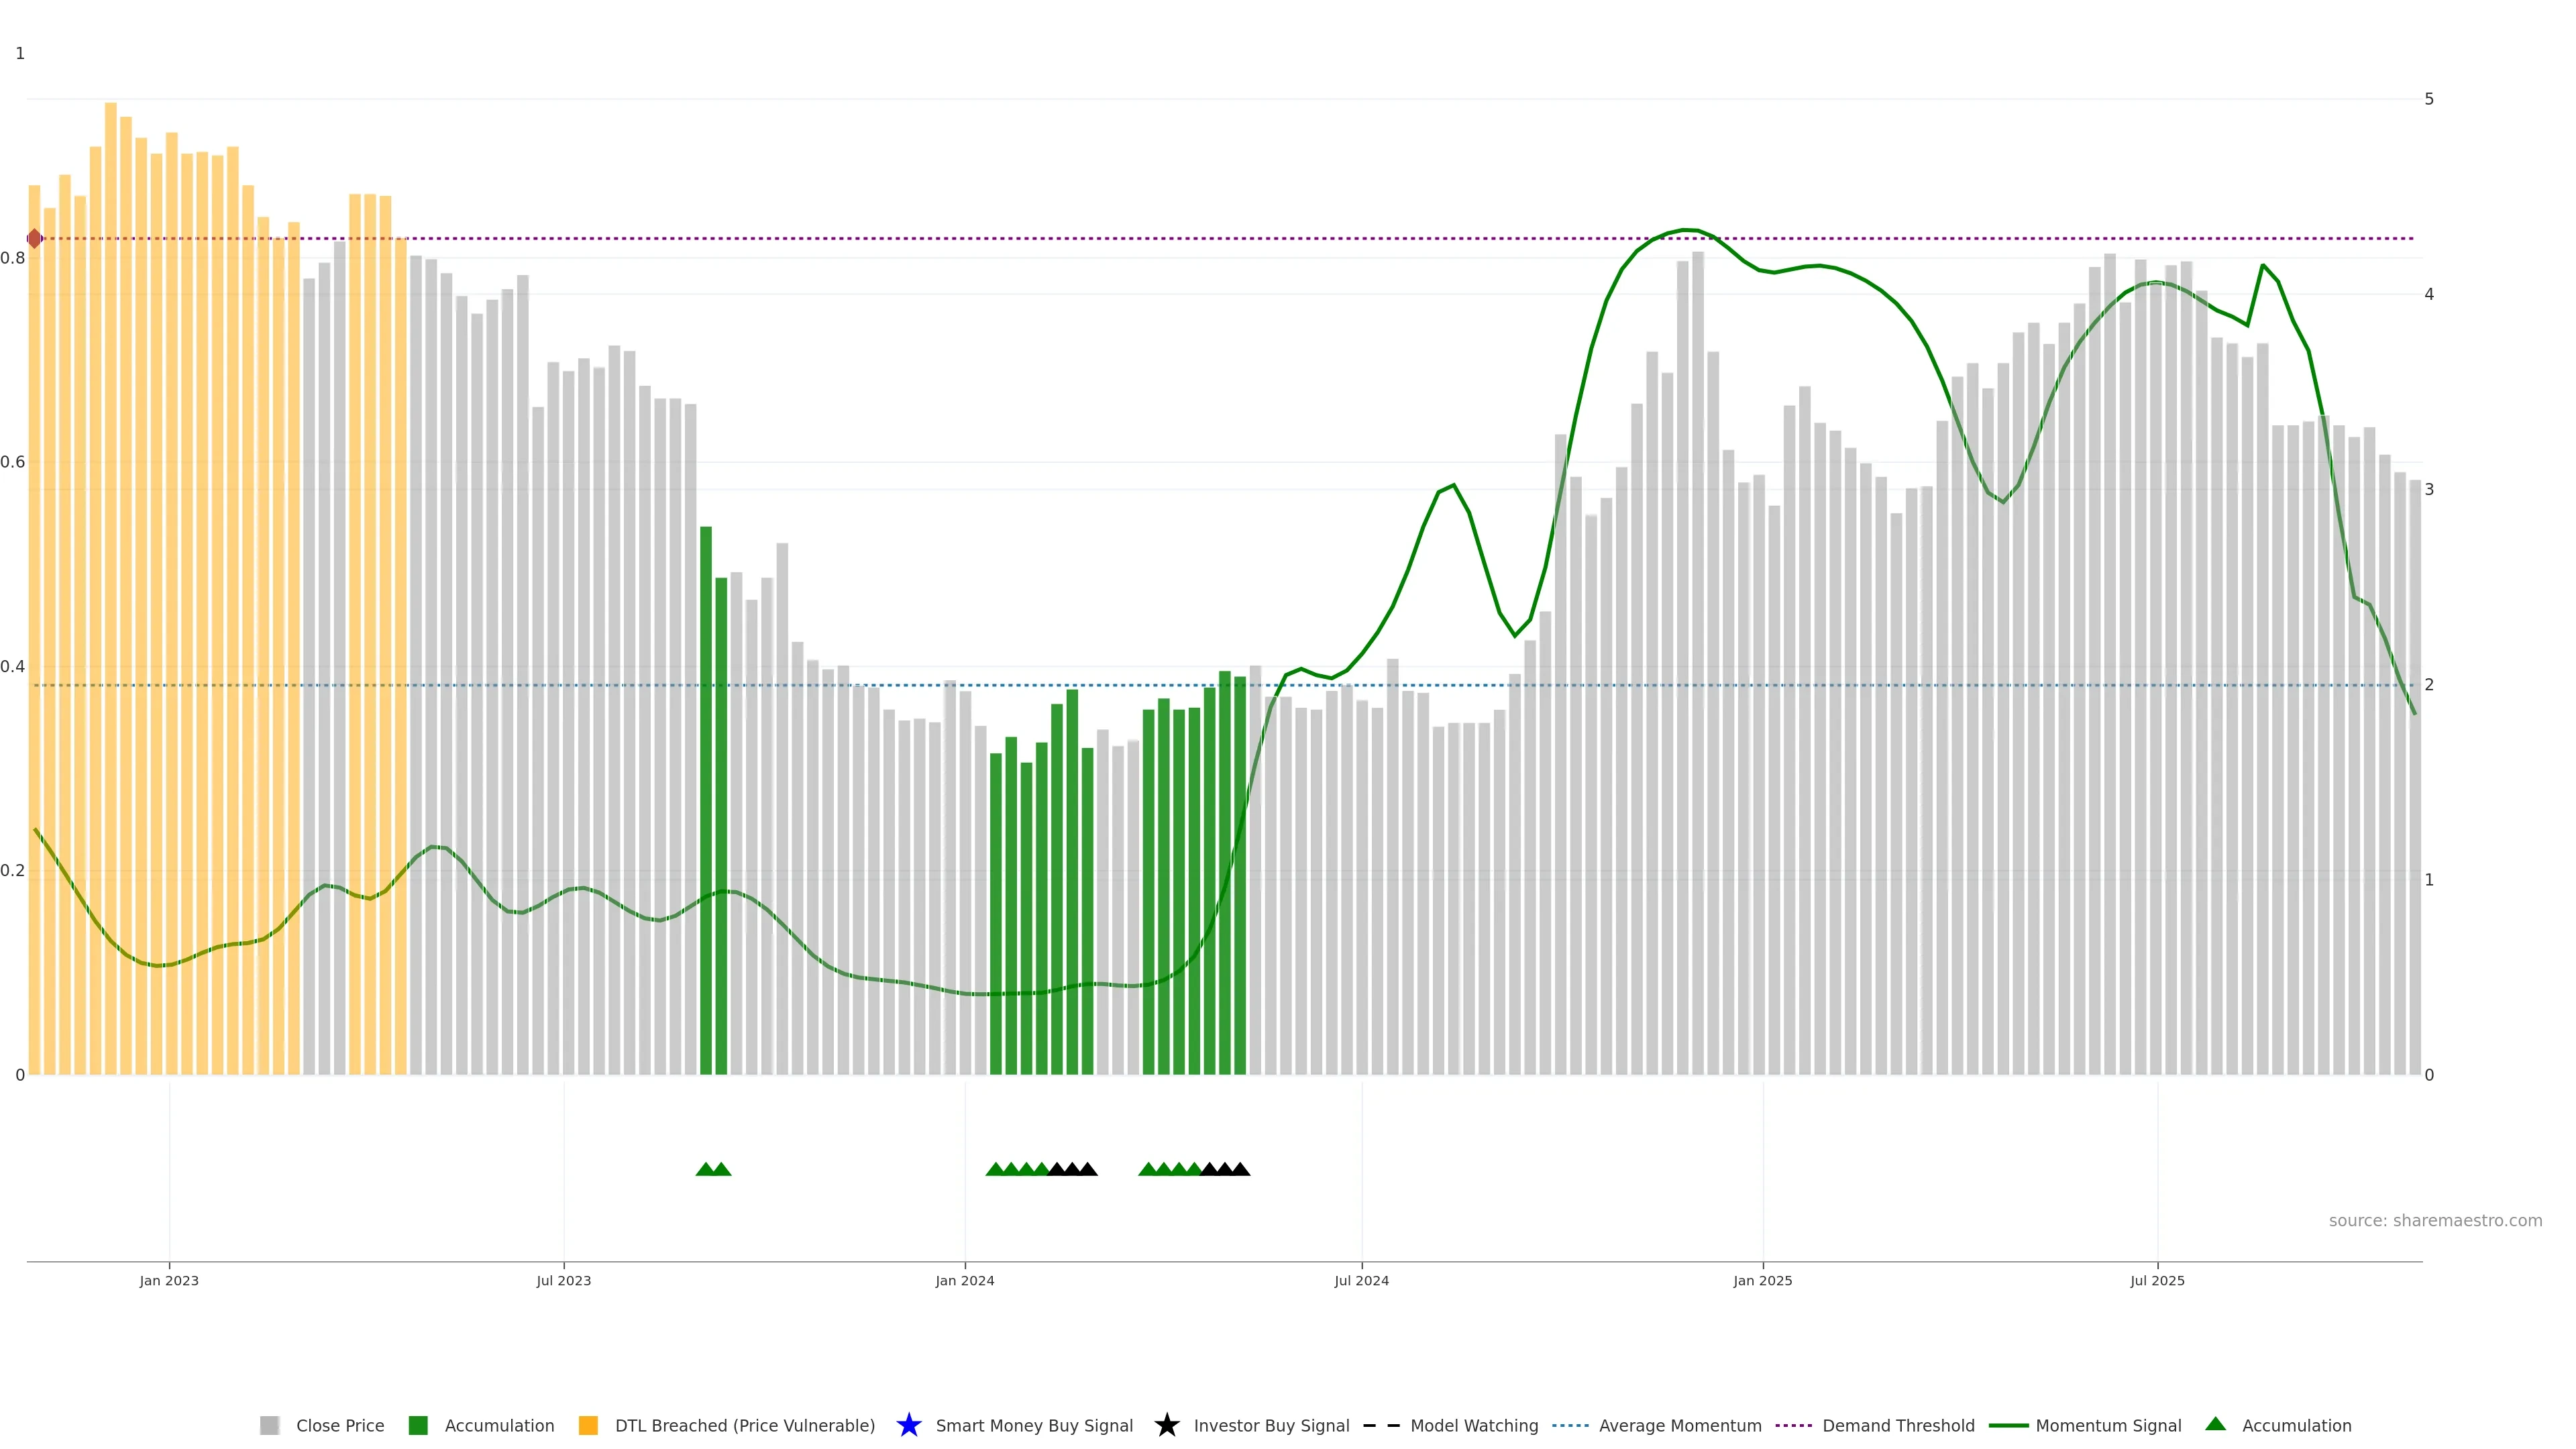Click the Close Price legend label
Screen dimensions: 2576x1449
340,1425
